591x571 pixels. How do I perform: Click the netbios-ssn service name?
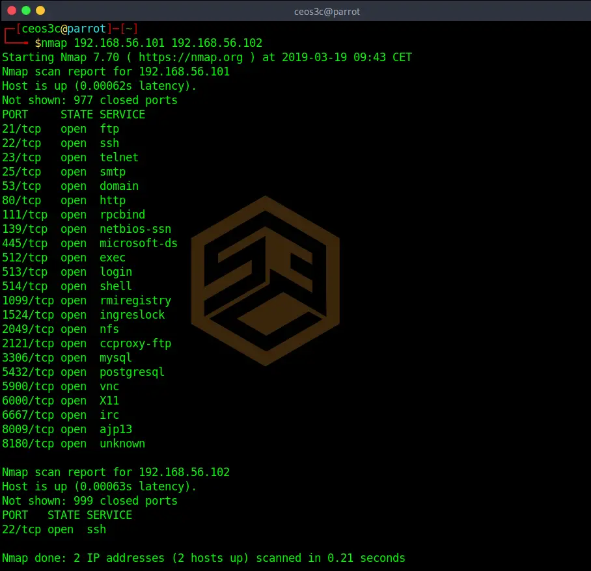[135, 229]
